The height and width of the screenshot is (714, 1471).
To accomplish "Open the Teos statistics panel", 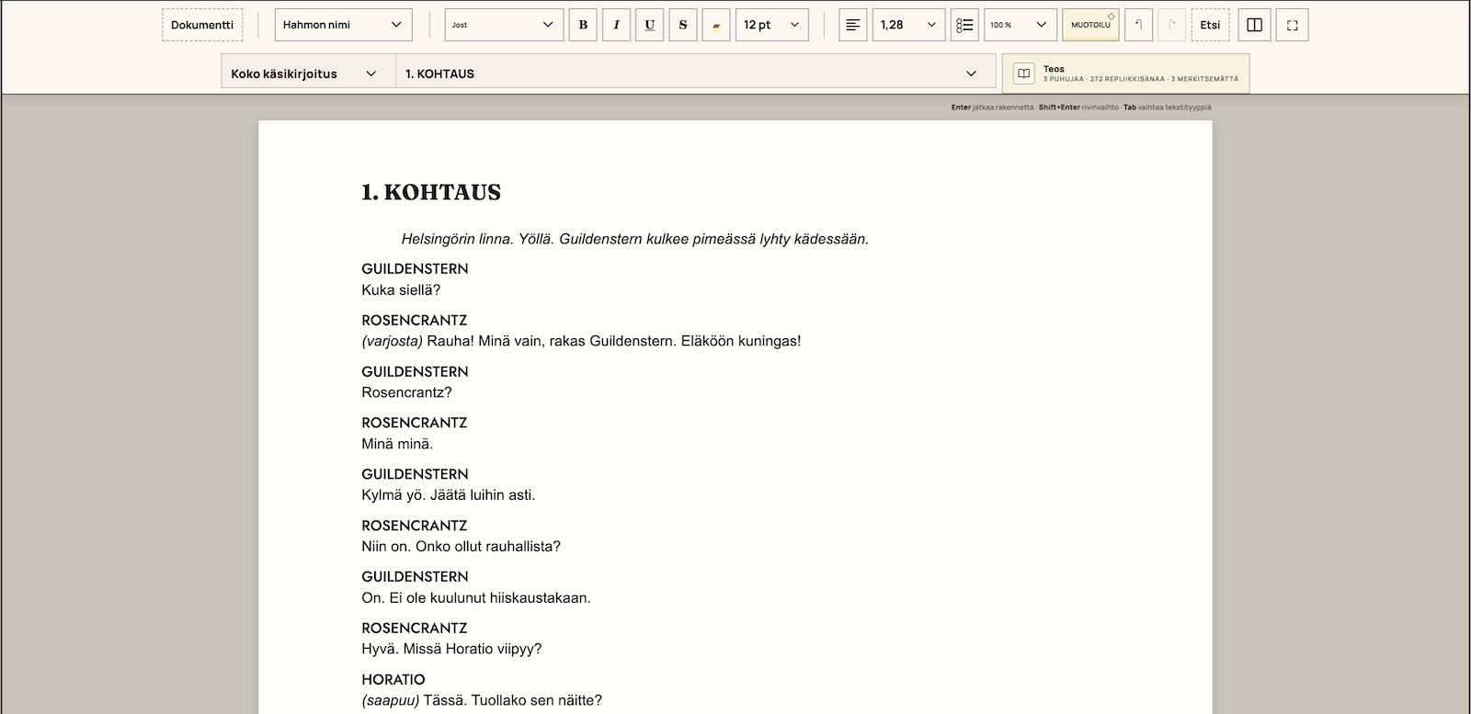I will (x=1125, y=74).
